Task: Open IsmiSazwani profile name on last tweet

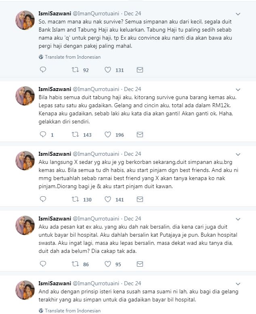Action: (x=54, y=283)
